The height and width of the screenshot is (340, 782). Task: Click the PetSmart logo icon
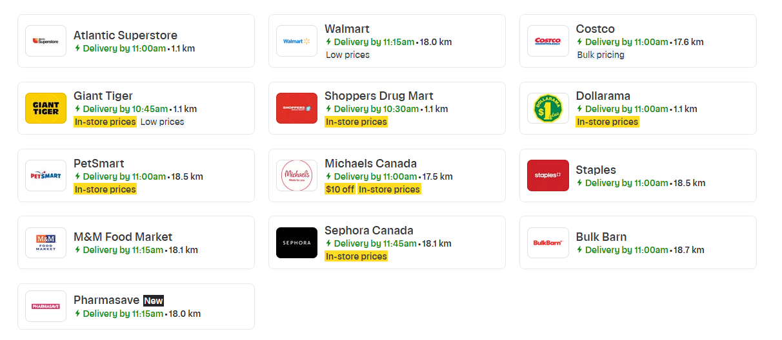[46, 175]
